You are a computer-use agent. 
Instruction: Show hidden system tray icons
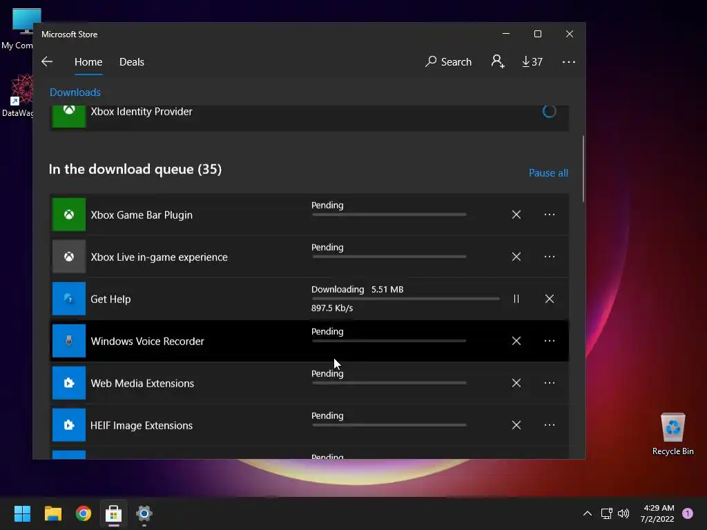pyautogui.click(x=587, y=513)
